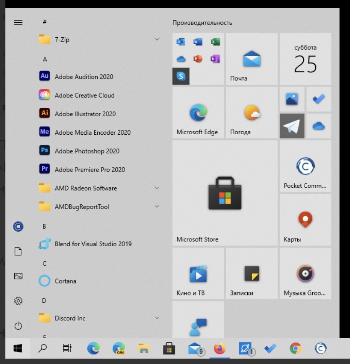Open the small To Do checkmark tile

click(319, 99)
